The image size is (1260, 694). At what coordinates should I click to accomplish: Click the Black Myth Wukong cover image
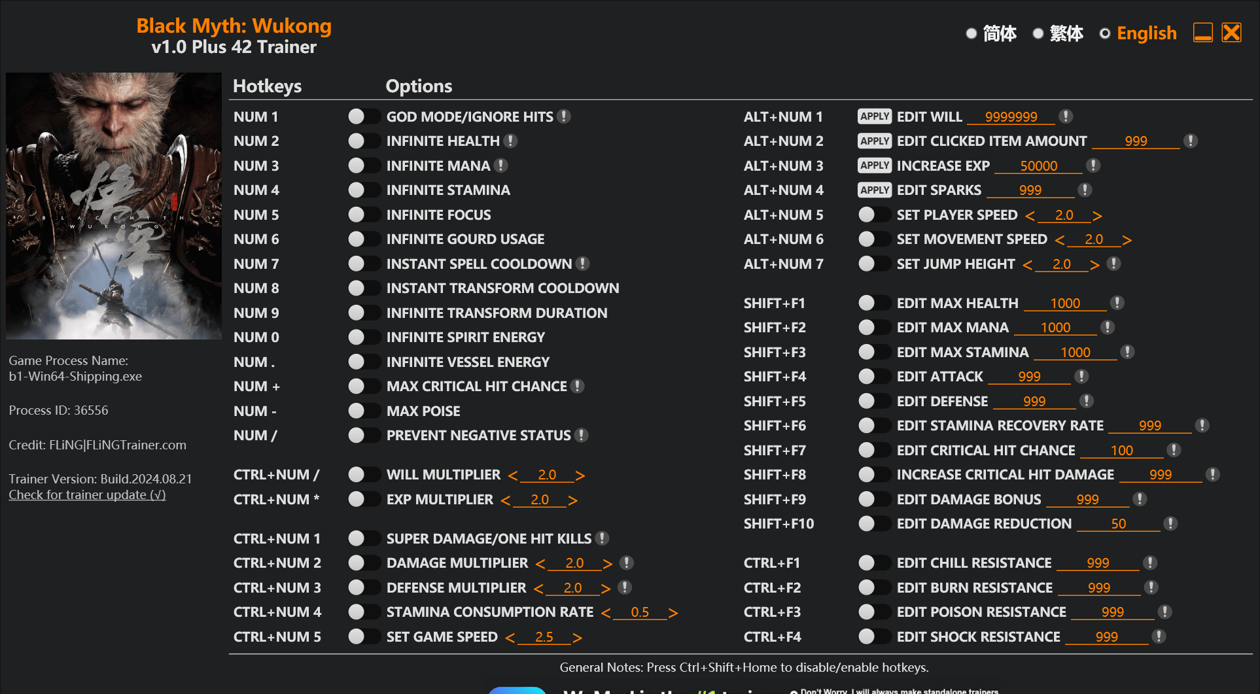pos(114,206)
